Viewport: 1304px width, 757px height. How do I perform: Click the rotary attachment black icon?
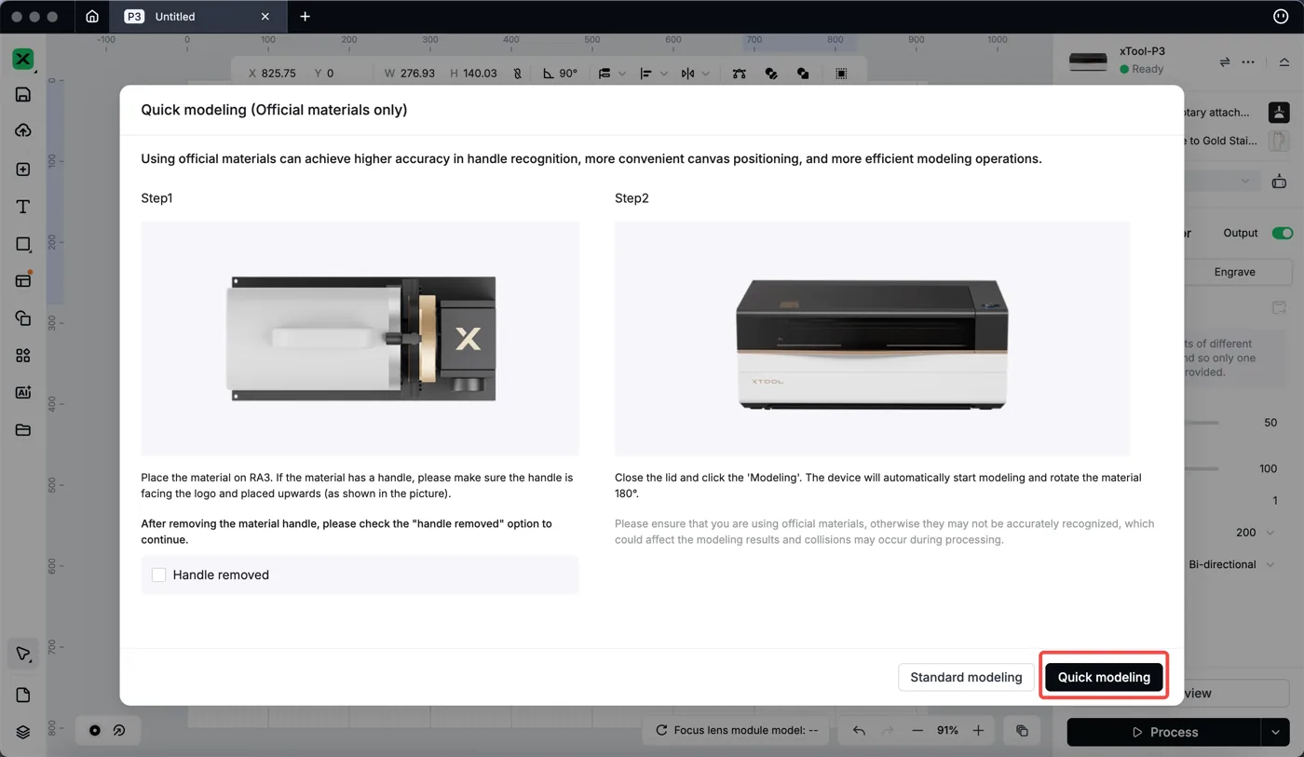click(x=1279, y=113)
